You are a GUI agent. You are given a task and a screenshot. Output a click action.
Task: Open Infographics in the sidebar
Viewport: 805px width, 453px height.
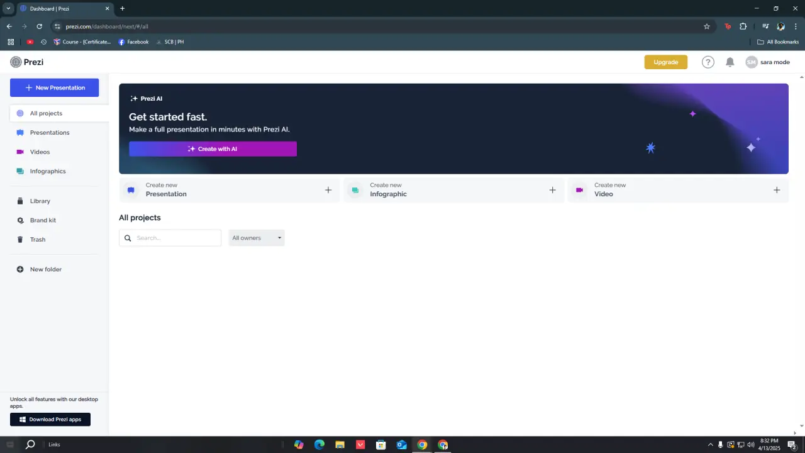tap(48, 171)
